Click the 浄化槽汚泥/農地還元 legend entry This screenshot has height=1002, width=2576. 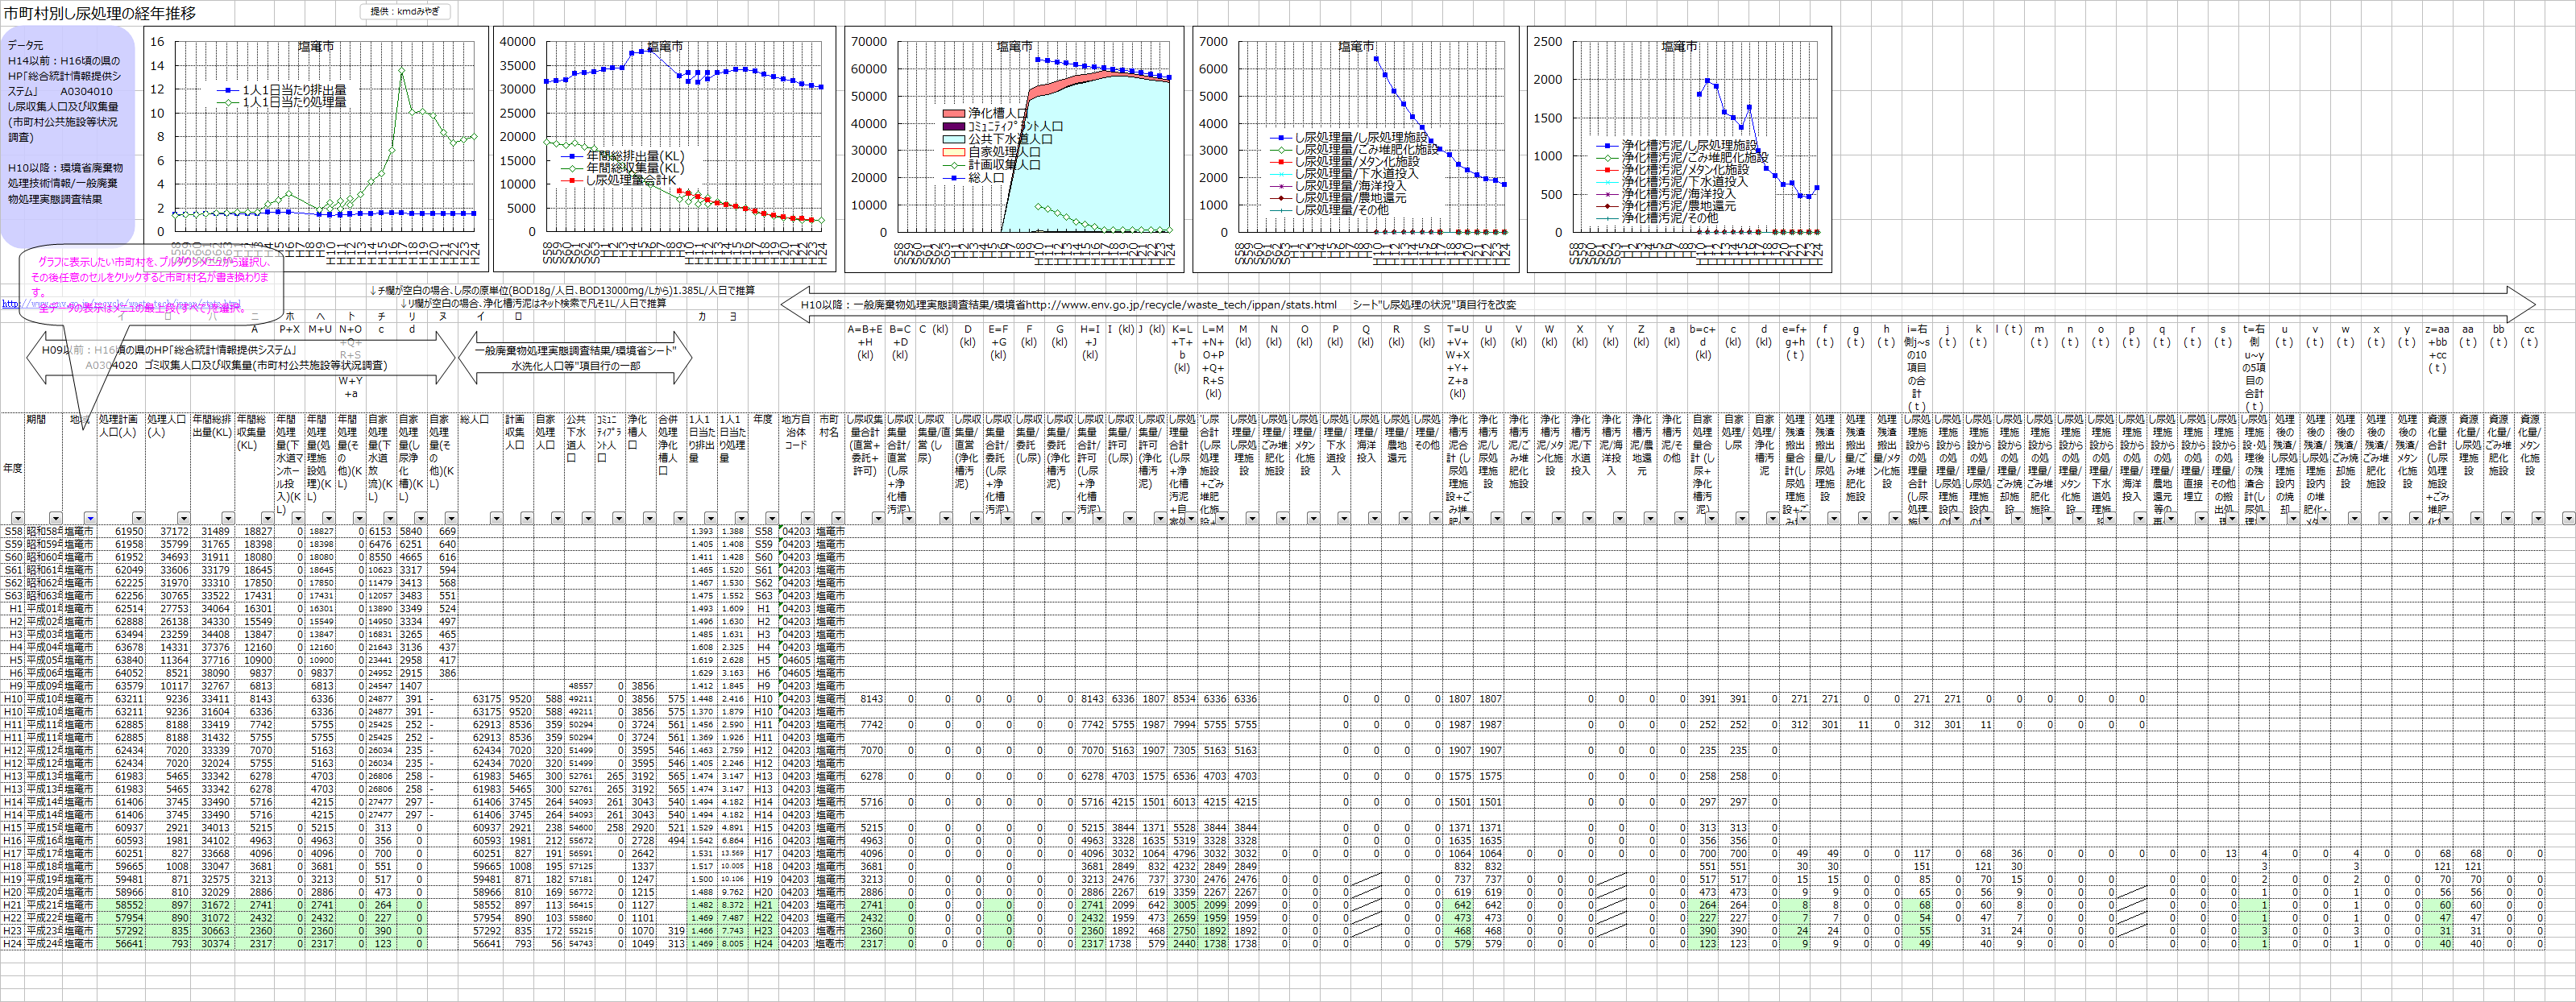[x=1666, y=205]
